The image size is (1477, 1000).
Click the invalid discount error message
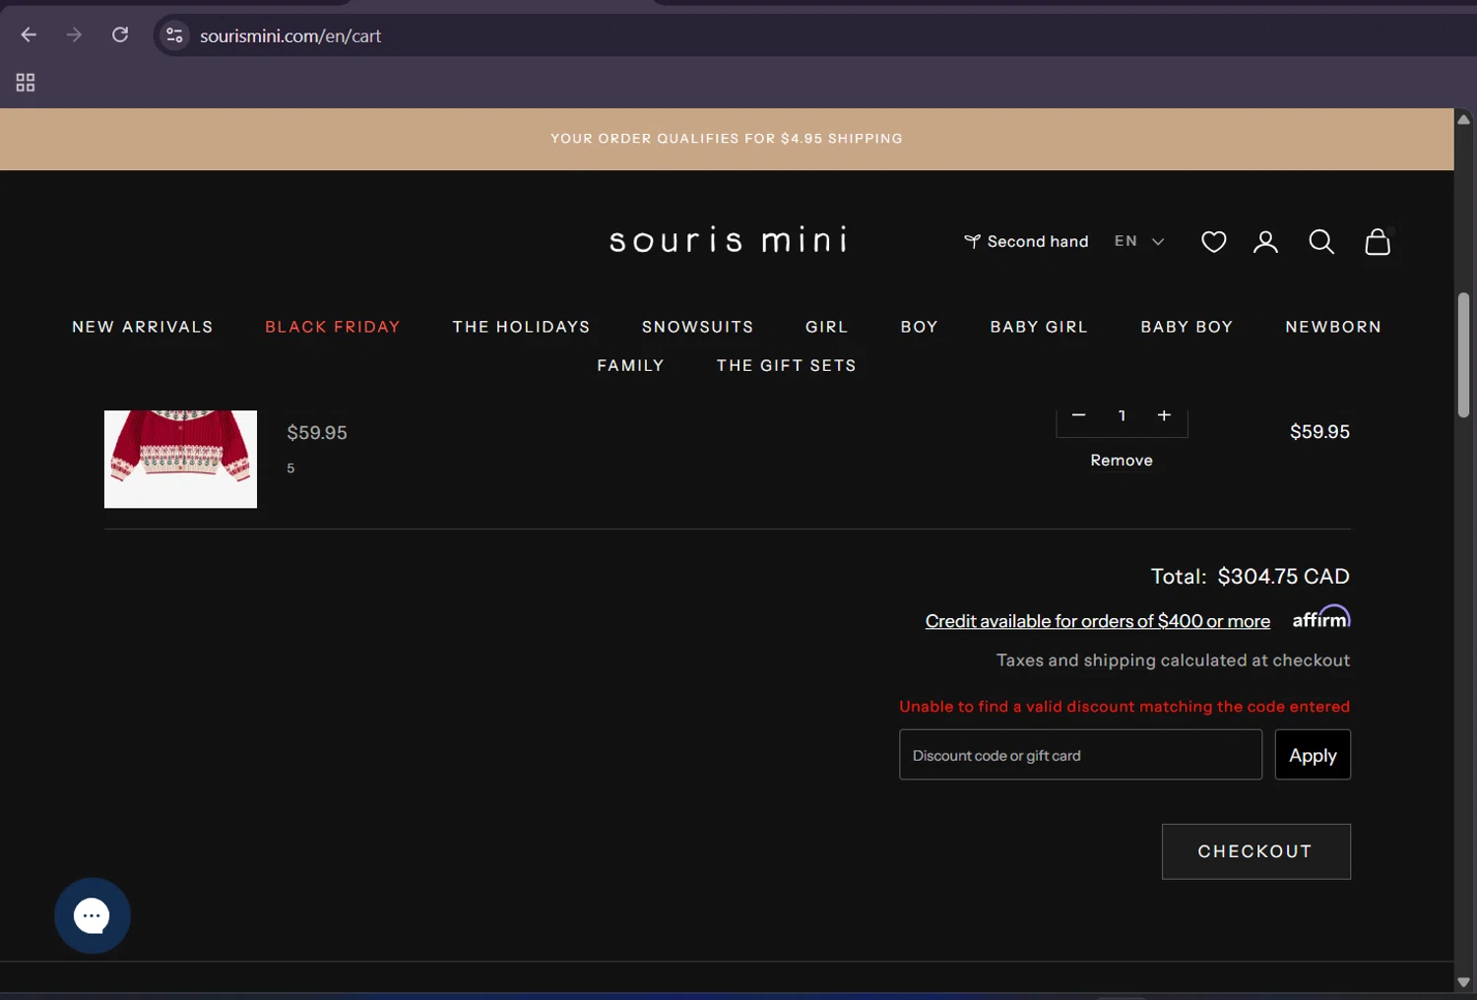tap(1124, 707)
